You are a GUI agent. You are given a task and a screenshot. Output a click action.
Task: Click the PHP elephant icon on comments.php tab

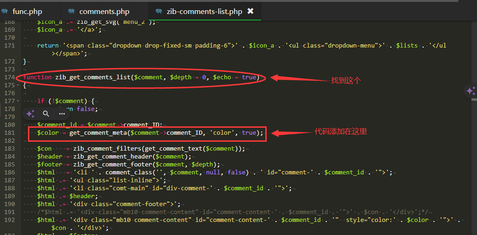[71, 11]
